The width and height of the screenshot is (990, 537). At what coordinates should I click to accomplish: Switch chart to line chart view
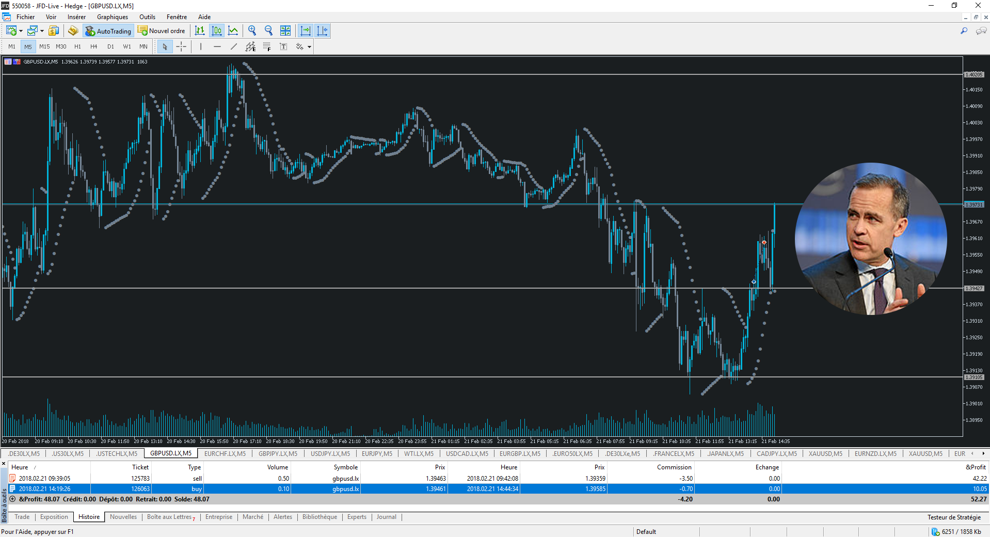[x=233, y=31]
